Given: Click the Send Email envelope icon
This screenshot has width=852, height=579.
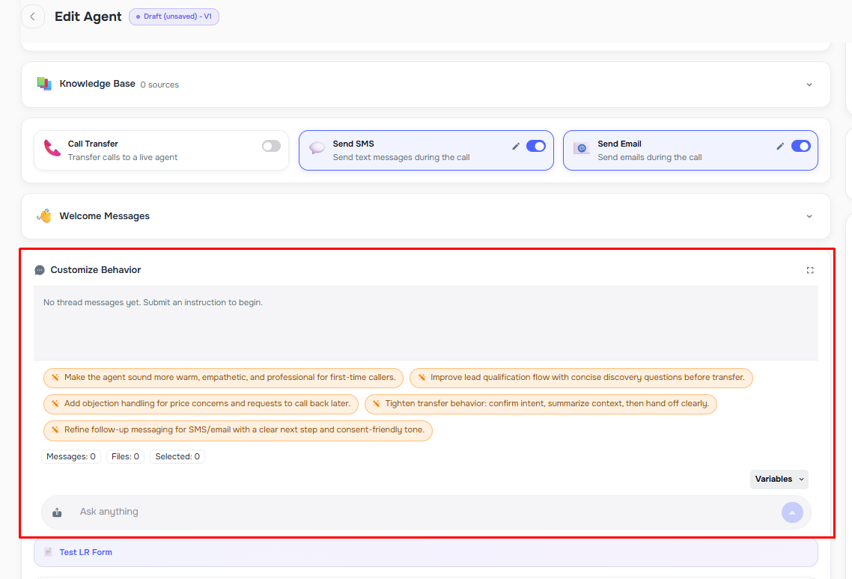Looking at the screenshot, I should [x=582, y=149].
